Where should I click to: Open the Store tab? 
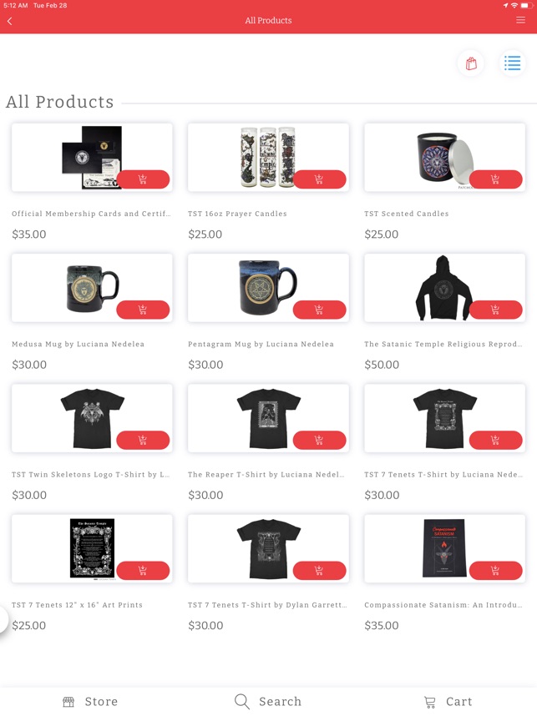tap(90, 701)
